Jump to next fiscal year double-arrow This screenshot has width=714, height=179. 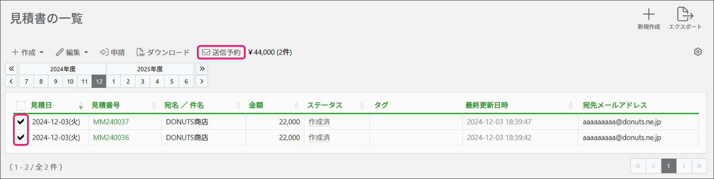click(x=202, y=69)
